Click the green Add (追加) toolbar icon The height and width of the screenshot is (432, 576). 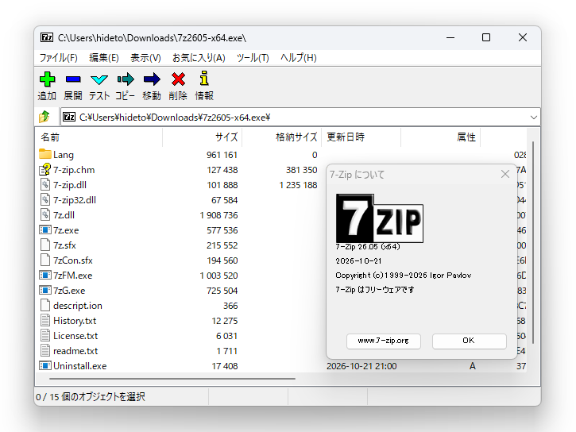[x=48, y=79]
